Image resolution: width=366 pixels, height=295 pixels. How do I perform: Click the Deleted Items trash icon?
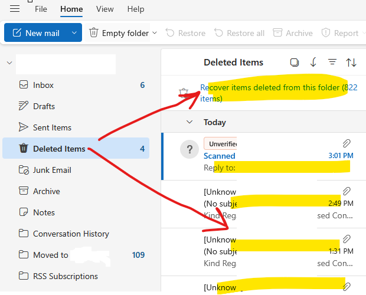tap(24, 148)
